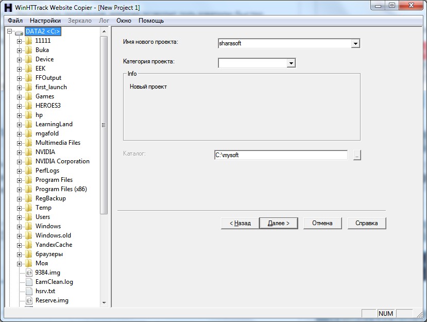The height and width of the screenshot is (322, 427).
Task: Click the YandexCache folder icon
Action: click(29, 245)
